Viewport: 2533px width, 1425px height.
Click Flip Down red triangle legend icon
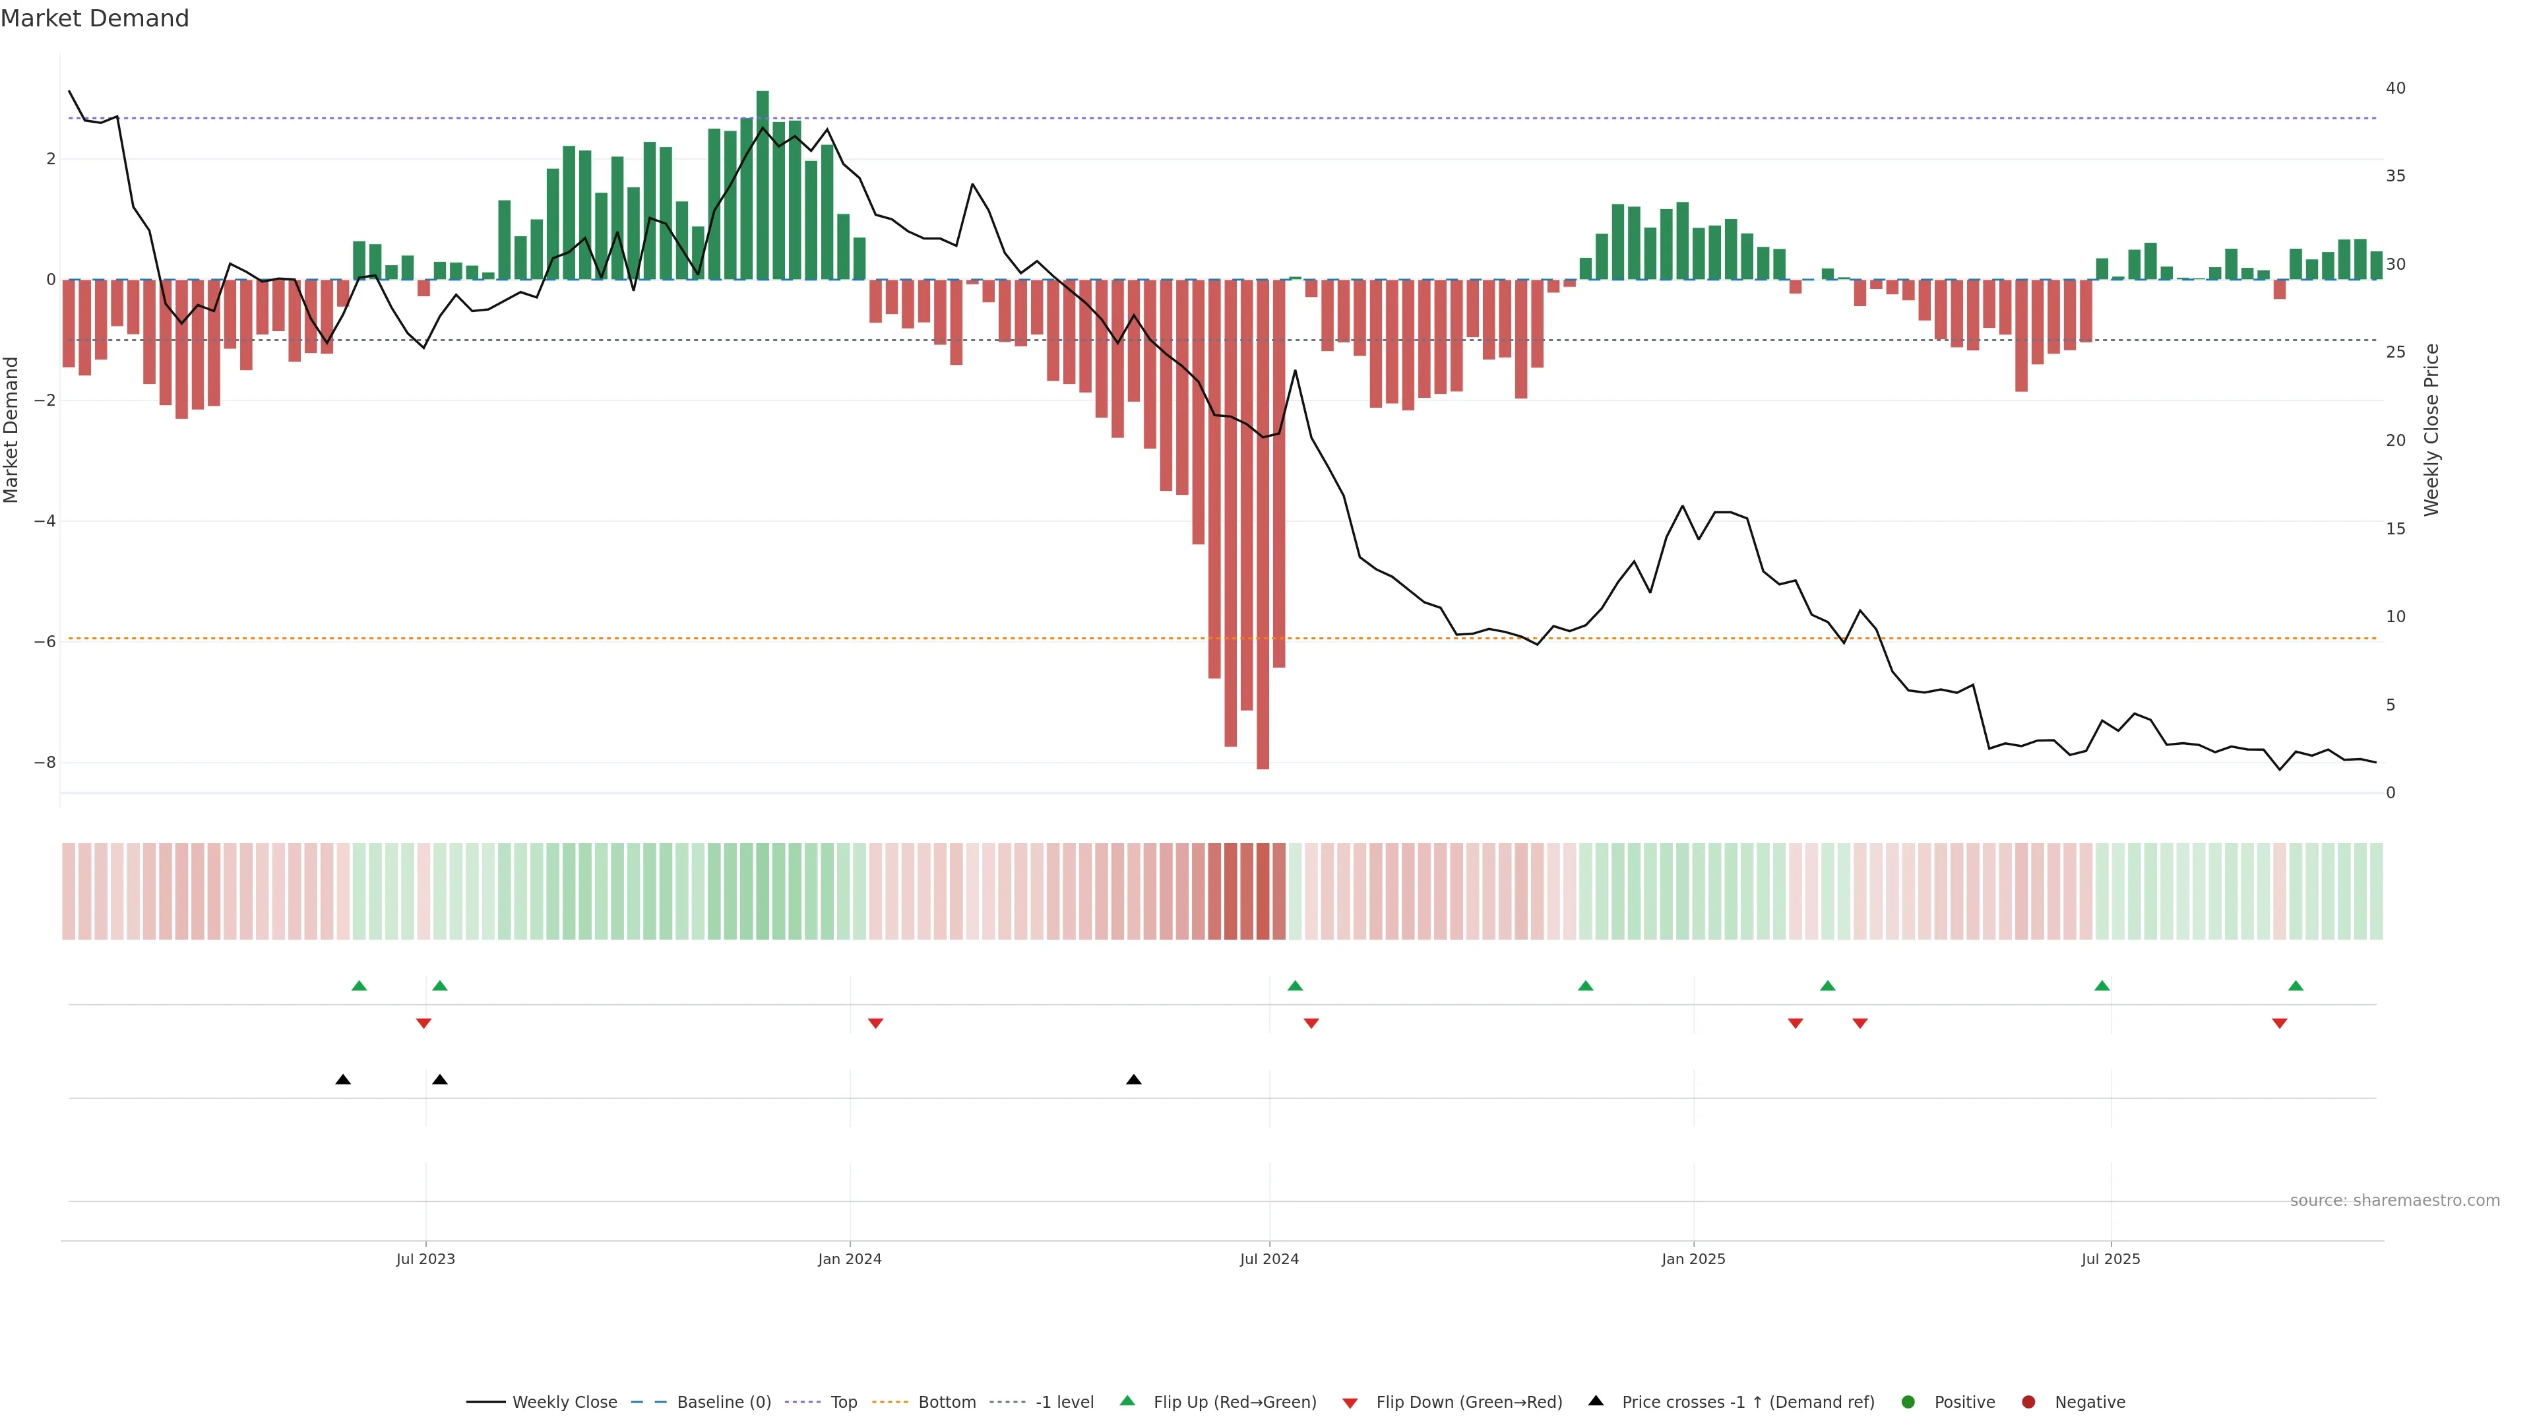1350,1403
